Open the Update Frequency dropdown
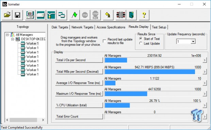 [193, 41]
